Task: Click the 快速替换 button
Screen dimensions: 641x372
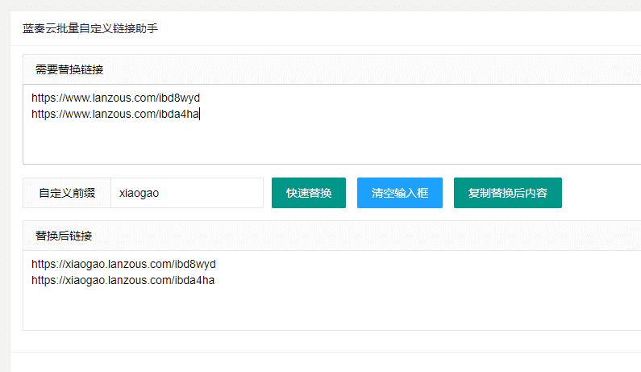Action: pyautogui.click(x=309, y=193)
